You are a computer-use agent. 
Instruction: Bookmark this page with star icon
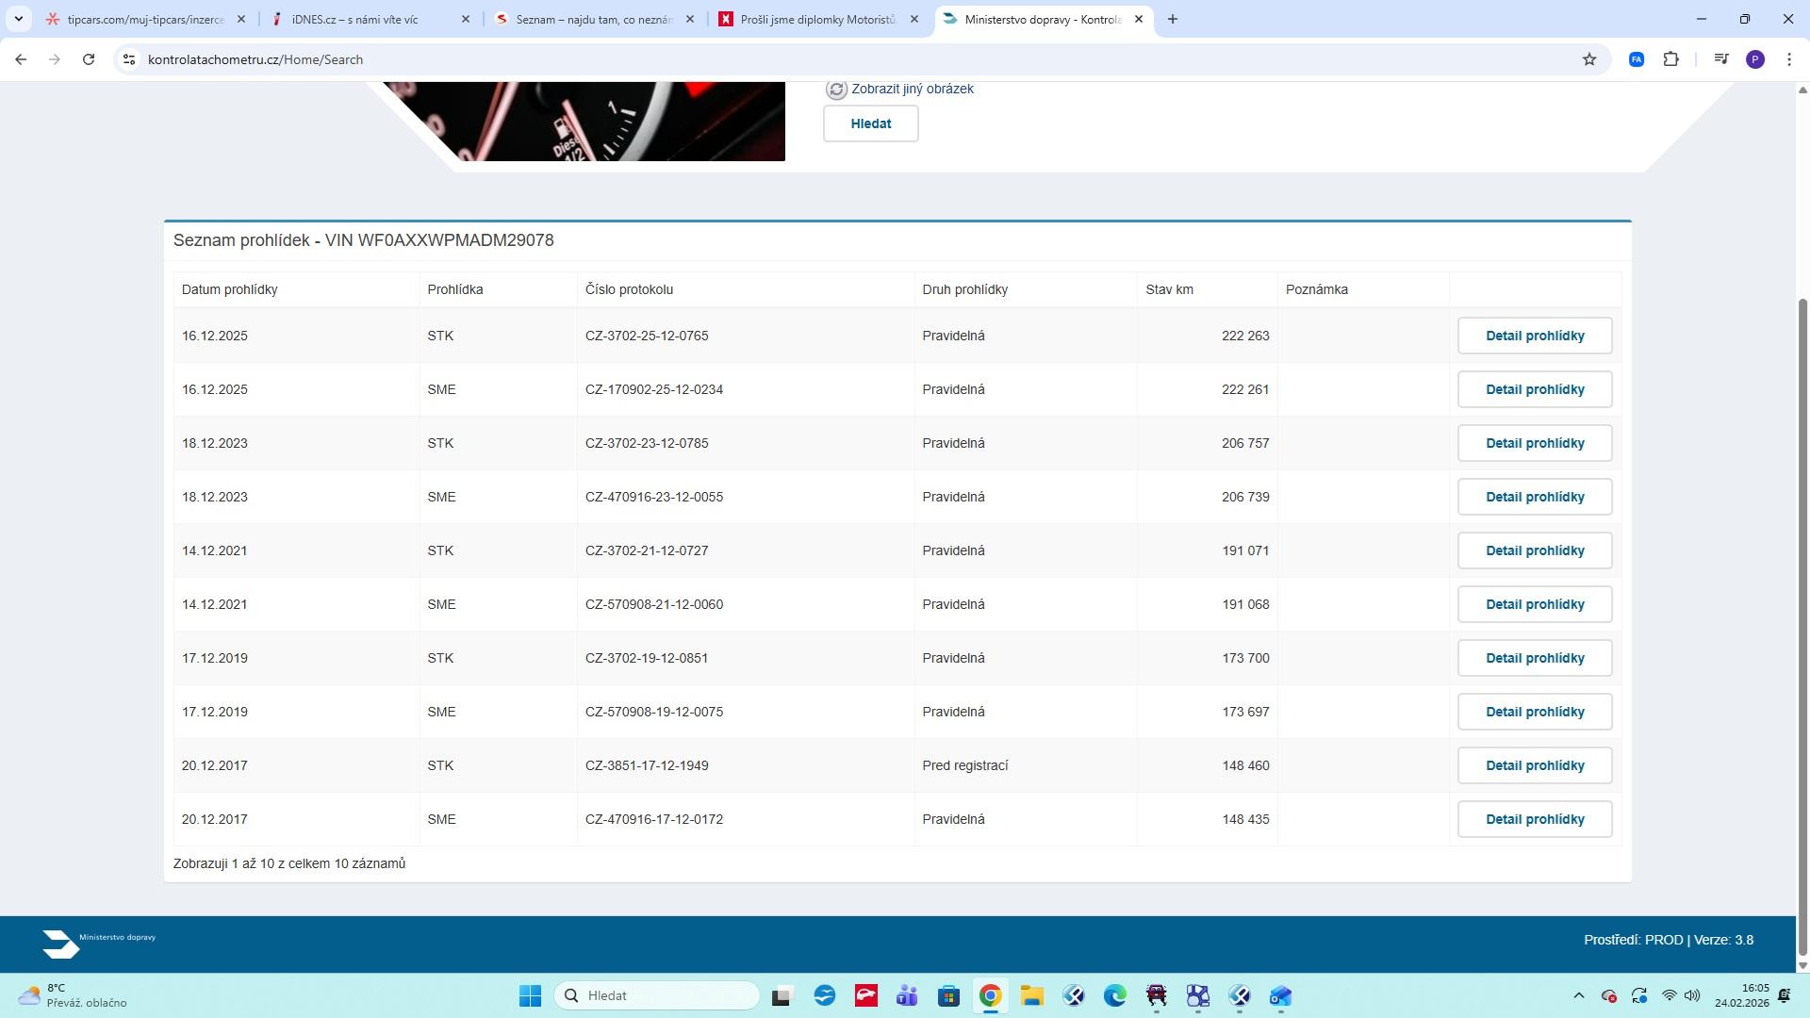[1589, 59]
